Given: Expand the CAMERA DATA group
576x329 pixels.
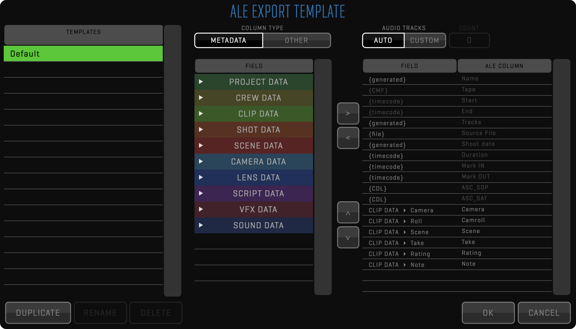Looking at the screenshot, I should 201,161.
